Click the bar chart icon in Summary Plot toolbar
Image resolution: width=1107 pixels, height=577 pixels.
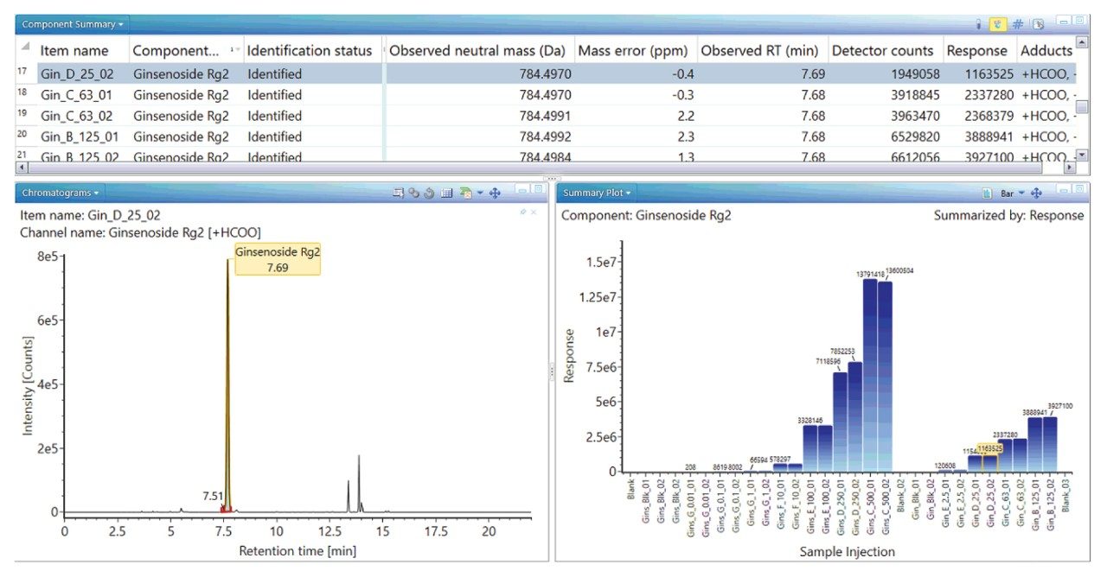[988, 193]
